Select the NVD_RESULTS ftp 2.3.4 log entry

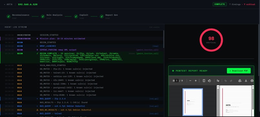pyautogui.click(x=82, y=103)
